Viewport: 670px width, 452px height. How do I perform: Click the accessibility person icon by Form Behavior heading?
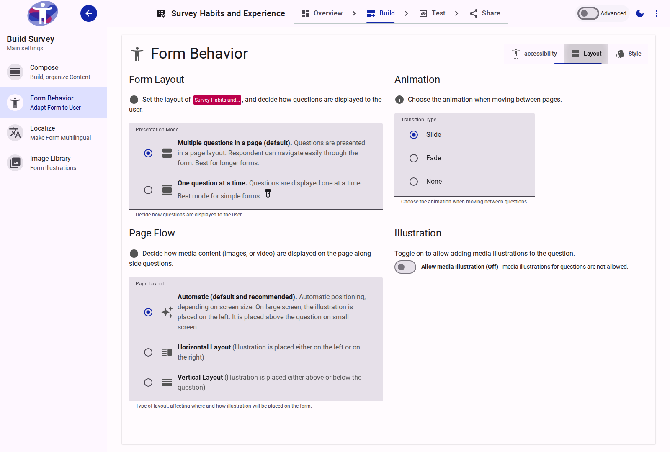click(x=137, y=54)
